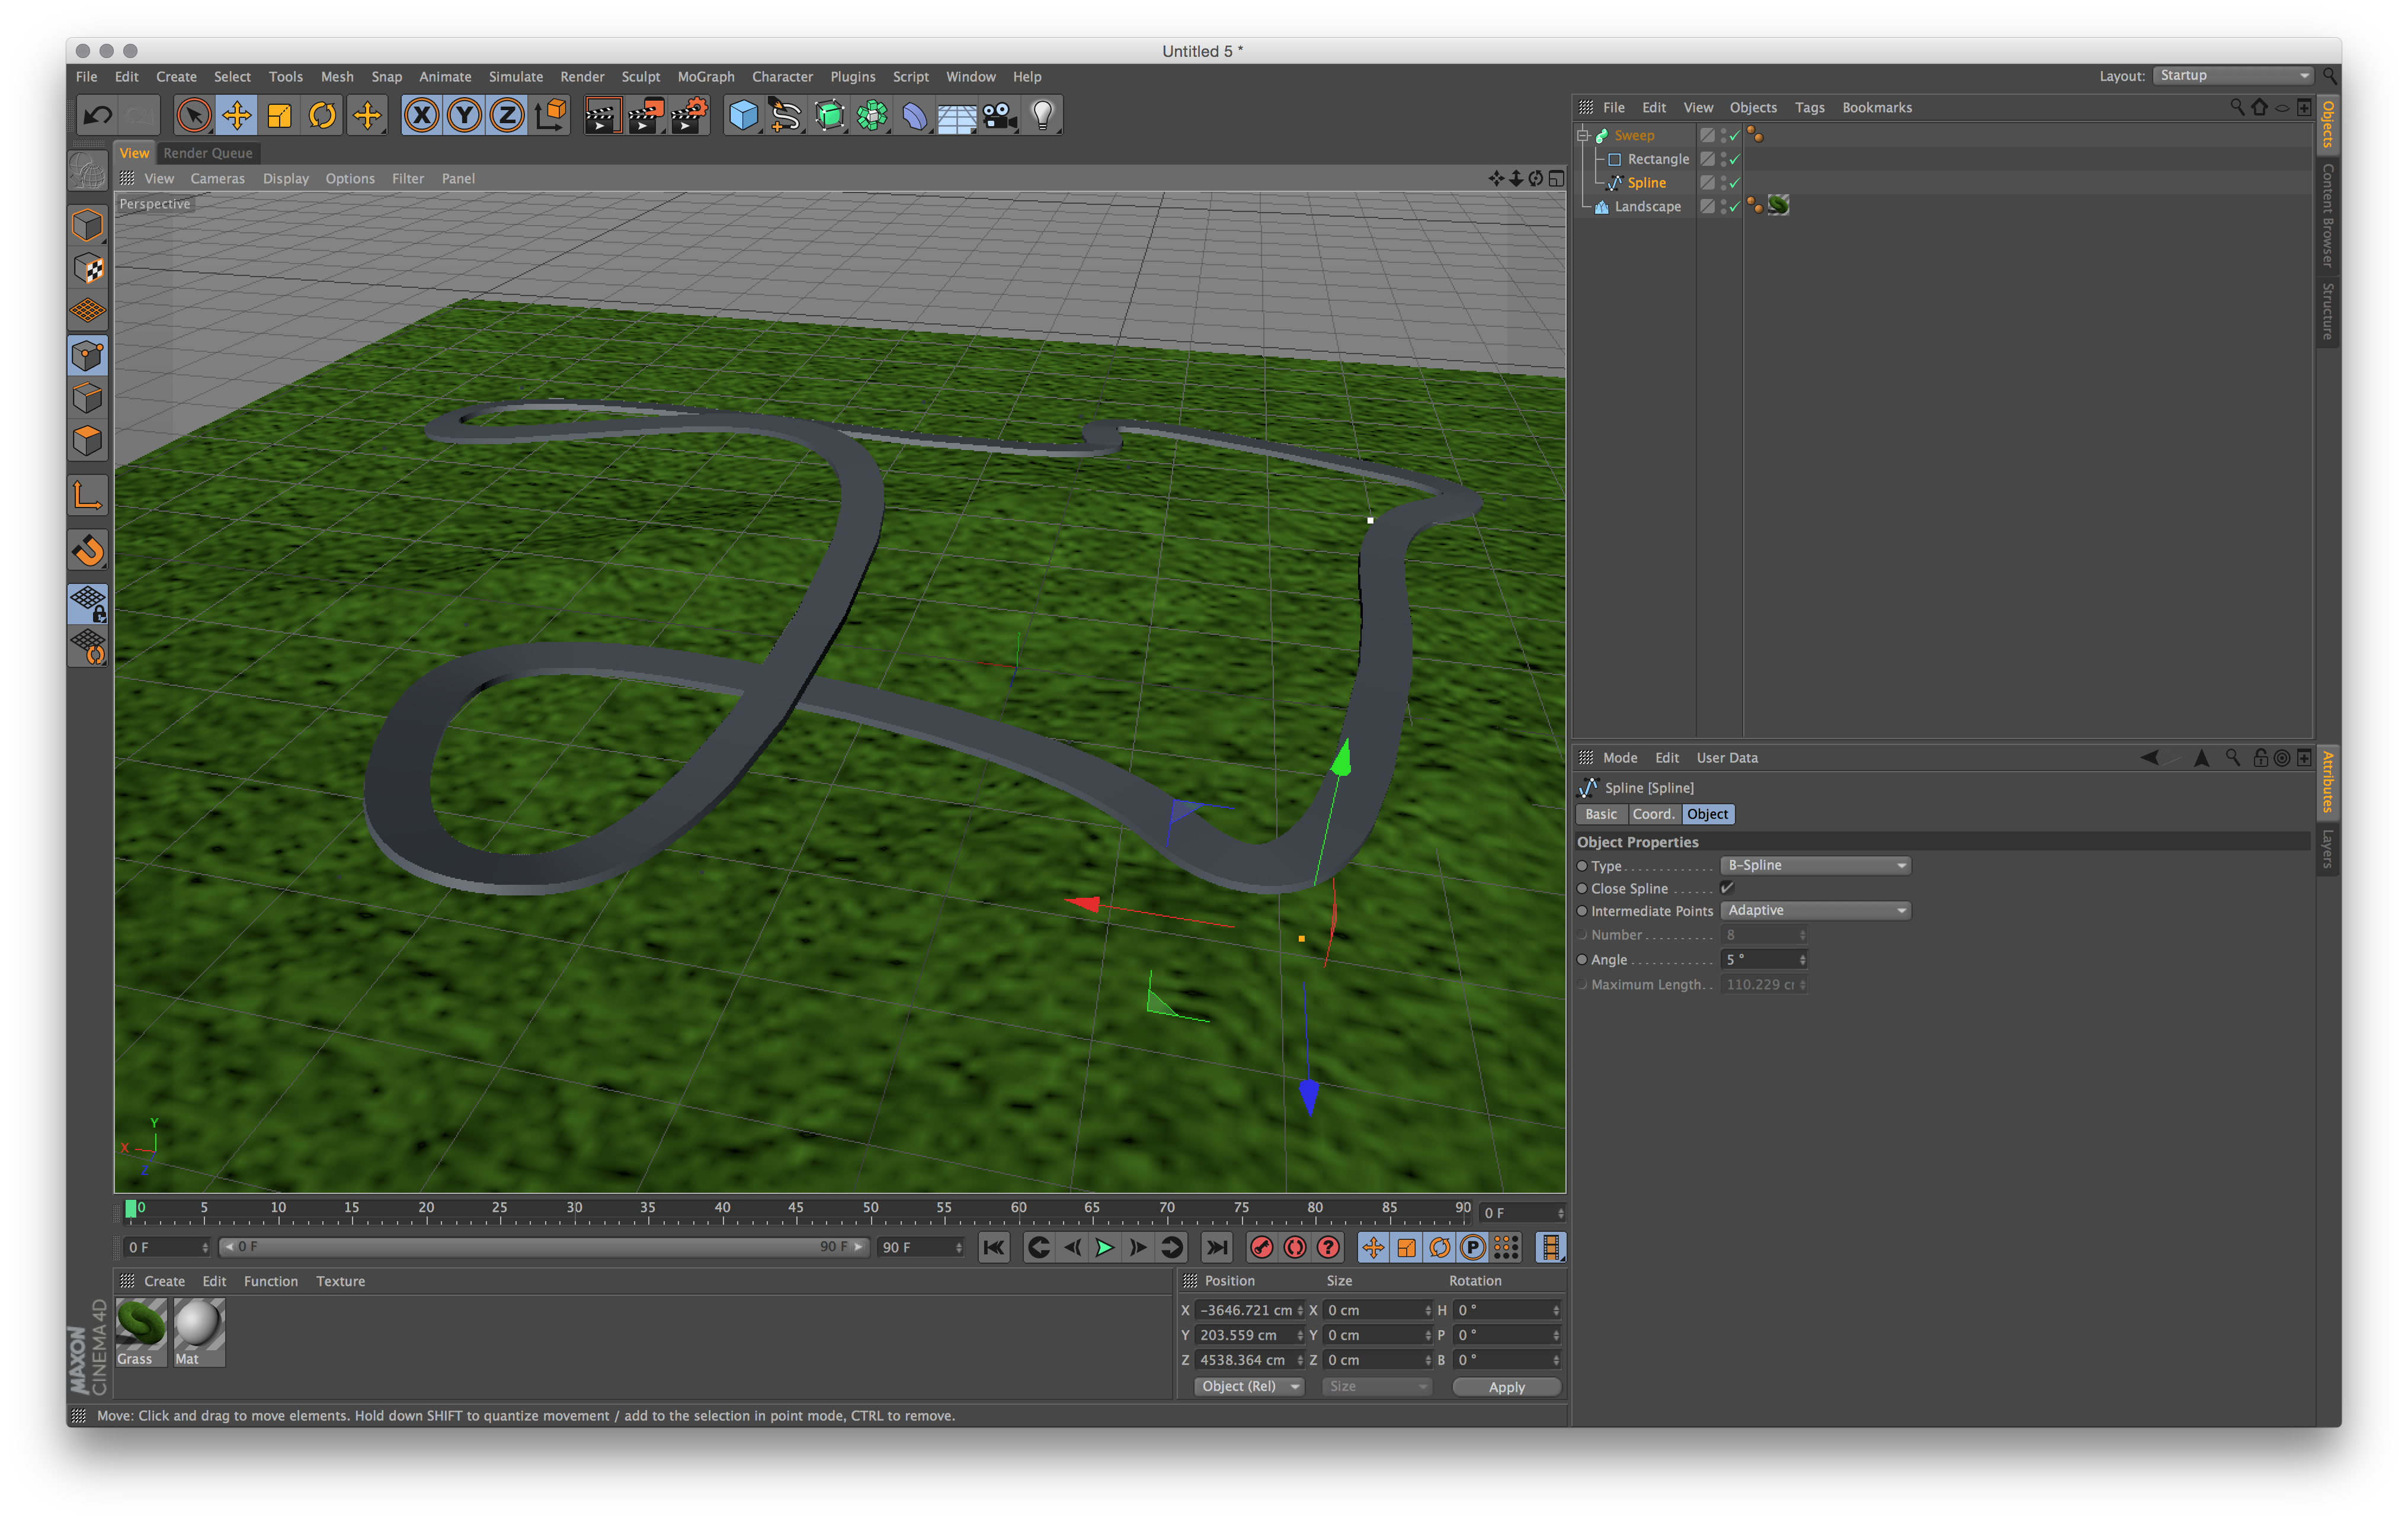Image resolution: width=2408 pixels, height=1522 pixels.
Task: Click Position X value field
Action: pyautogui.click(x=1245, y=1310)
